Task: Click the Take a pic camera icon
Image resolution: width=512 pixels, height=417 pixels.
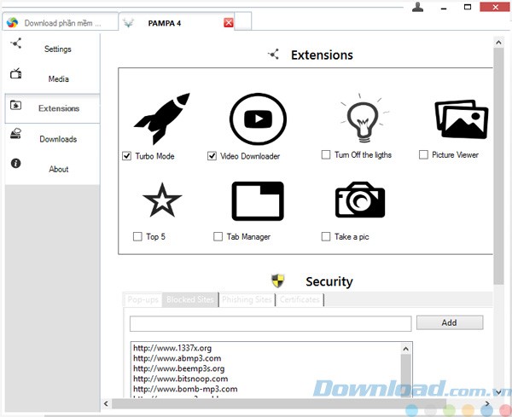Action: click(359, 201)
